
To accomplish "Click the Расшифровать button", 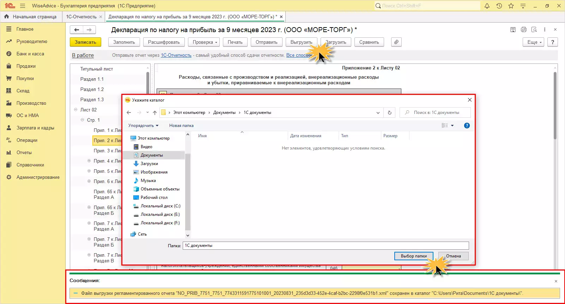I will [x=164, y=42].
